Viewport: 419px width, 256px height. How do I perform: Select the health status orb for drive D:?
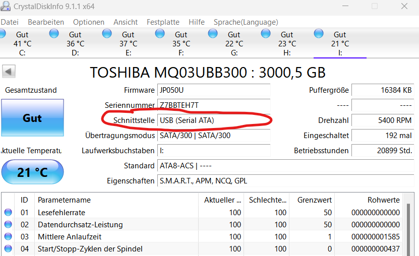click(x=54, y=34)
